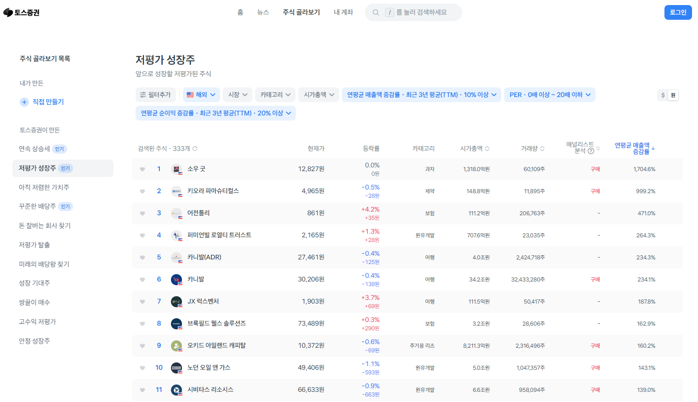Click the 시비타스 리소시스 logo
698x402 pixels.
tap(176, 390)
